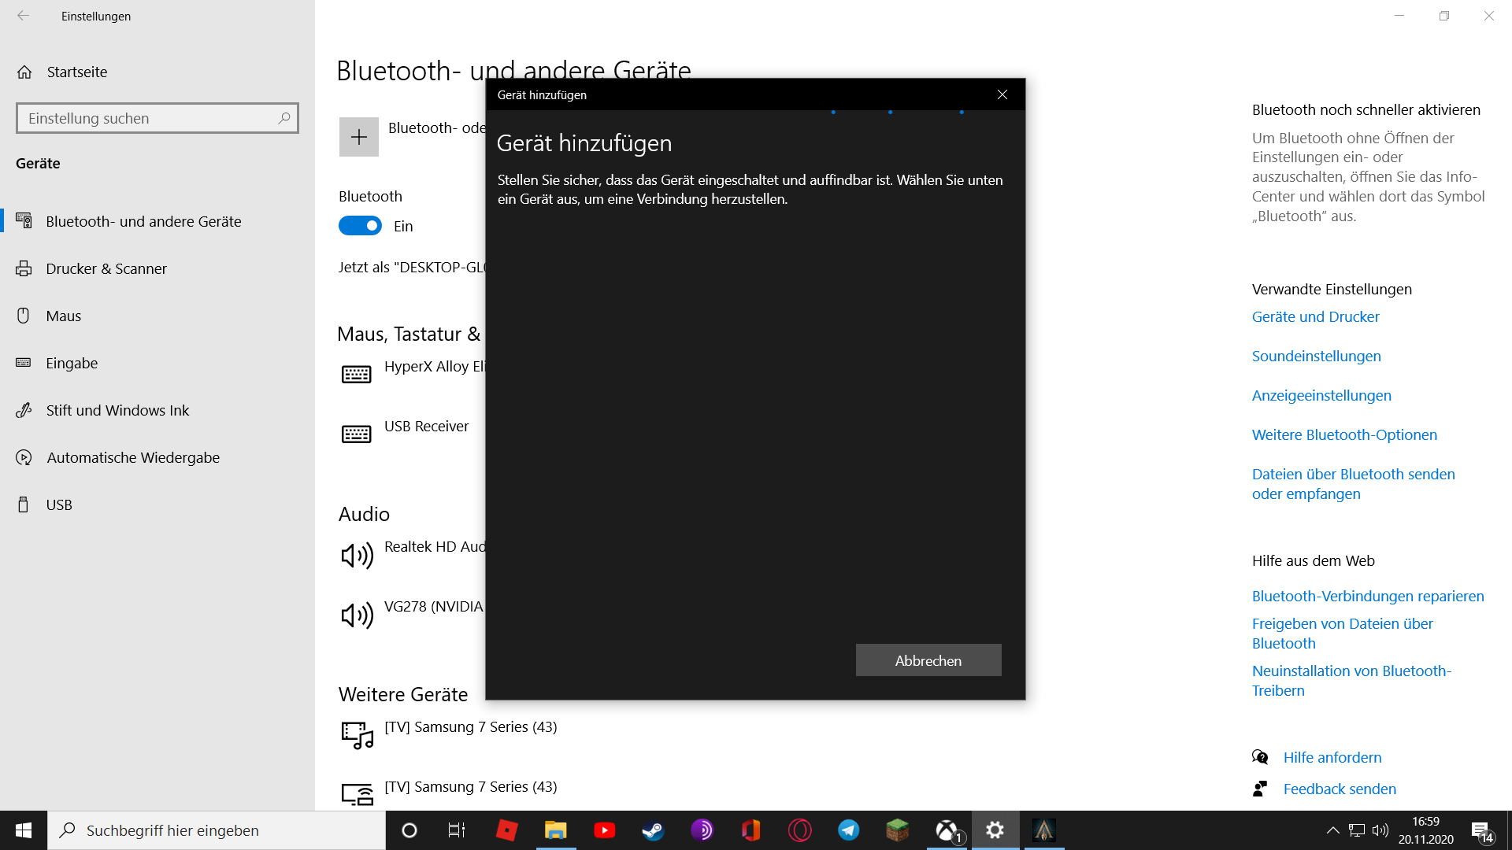The height and width of the screenshot is (850, 1512).
Task: Click taskbar search box Suchbegriff hier eingeben
Action: [217, 830]
